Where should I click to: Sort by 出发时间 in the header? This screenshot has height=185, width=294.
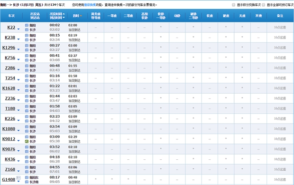tap(57, 14)
